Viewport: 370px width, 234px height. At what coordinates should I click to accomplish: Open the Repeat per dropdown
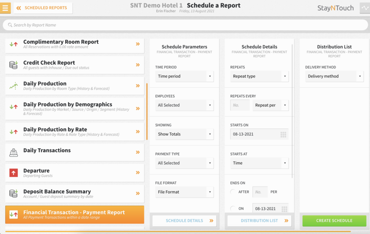point(270,105)
